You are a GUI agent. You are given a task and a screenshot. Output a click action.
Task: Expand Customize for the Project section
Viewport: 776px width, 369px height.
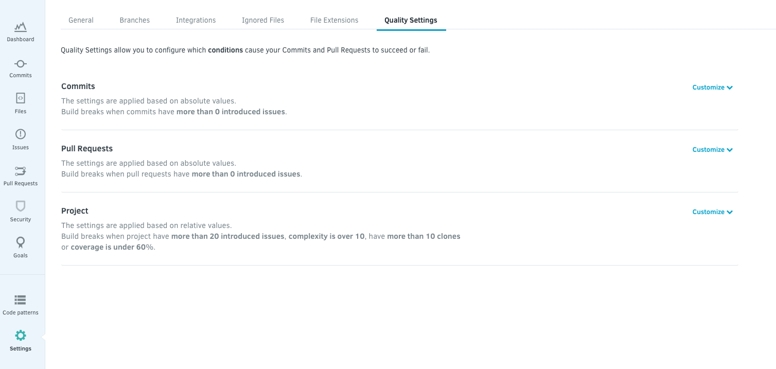point(712,212)
